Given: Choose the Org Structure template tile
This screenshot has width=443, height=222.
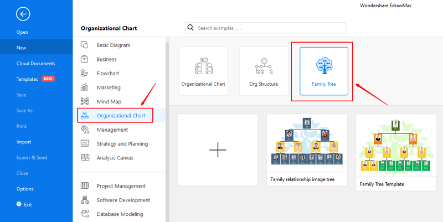Looking at the screenshot, I should (264, 71).
